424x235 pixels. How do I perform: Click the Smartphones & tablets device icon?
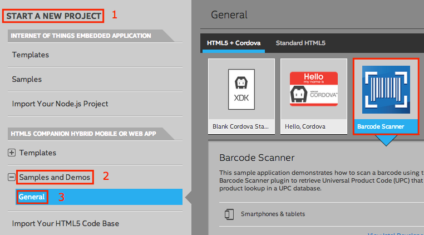pyautogui.click(x=229, y=214)
